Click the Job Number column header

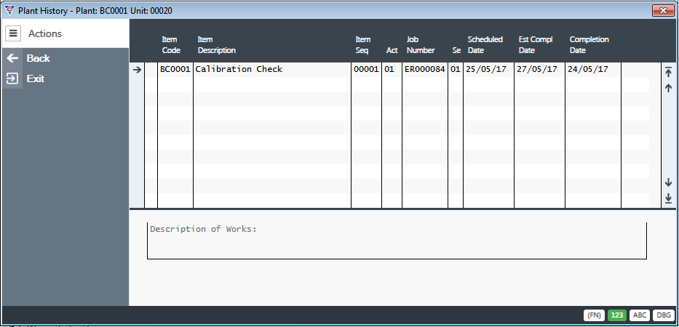click(x=421, y=44)
